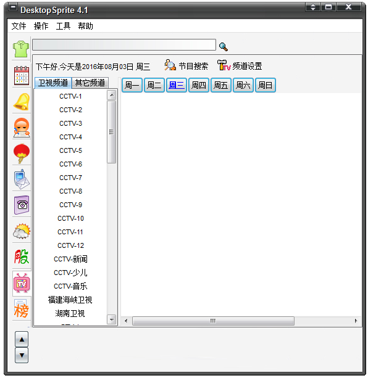Image resolution: width=368 pixels, height=378 pixels.
Task: Click the magnifier search icon
Action: click(224, 46)
